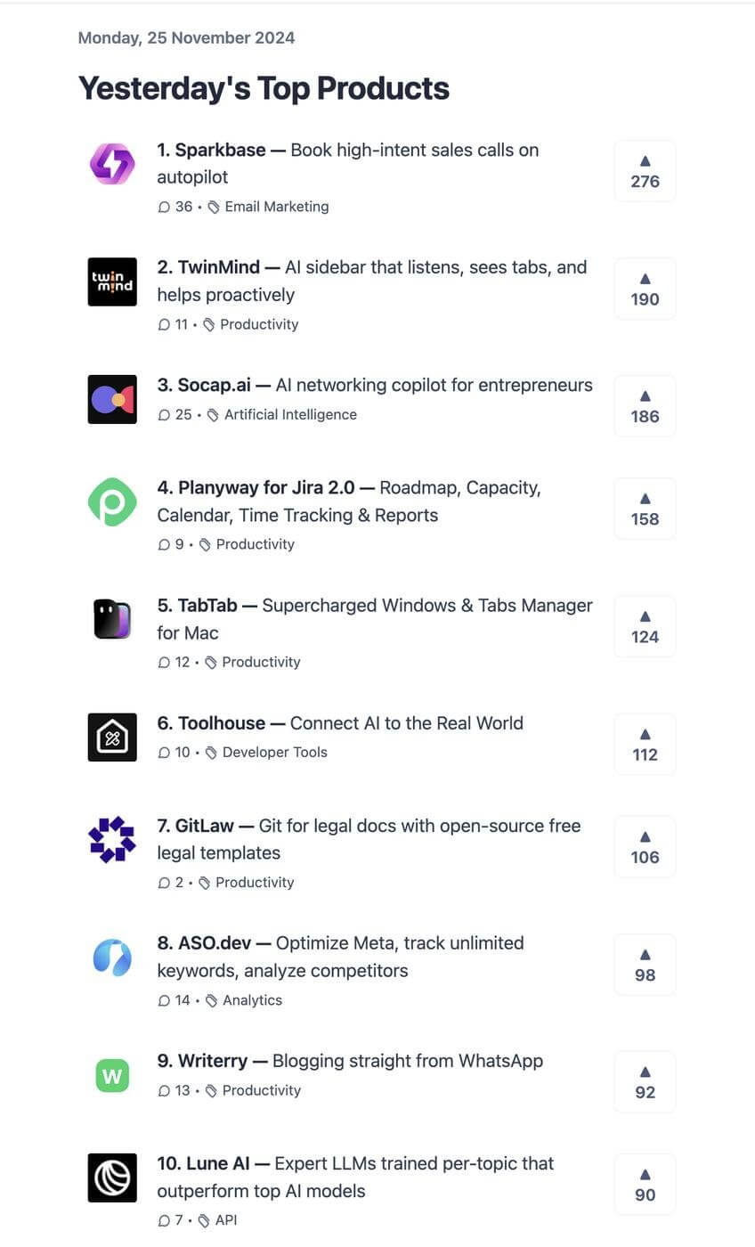Screen dimensions: 755x1247
Task: Click the Lune AI logo
Action: pos(111,1178)
